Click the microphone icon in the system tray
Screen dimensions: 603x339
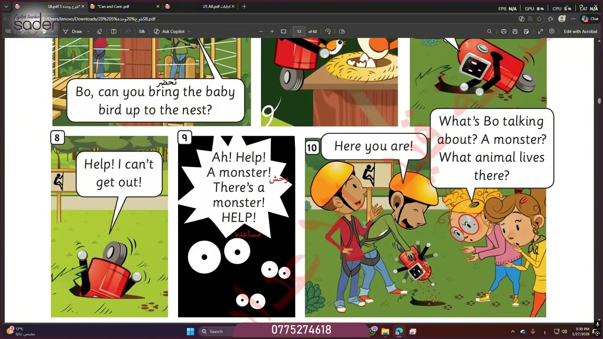[x=533, y=331]
